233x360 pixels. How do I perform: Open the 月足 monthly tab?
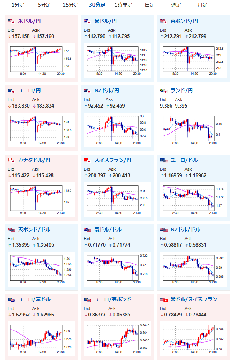(203, 5)
